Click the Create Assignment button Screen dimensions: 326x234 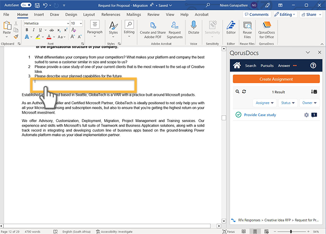coord(276,79)
